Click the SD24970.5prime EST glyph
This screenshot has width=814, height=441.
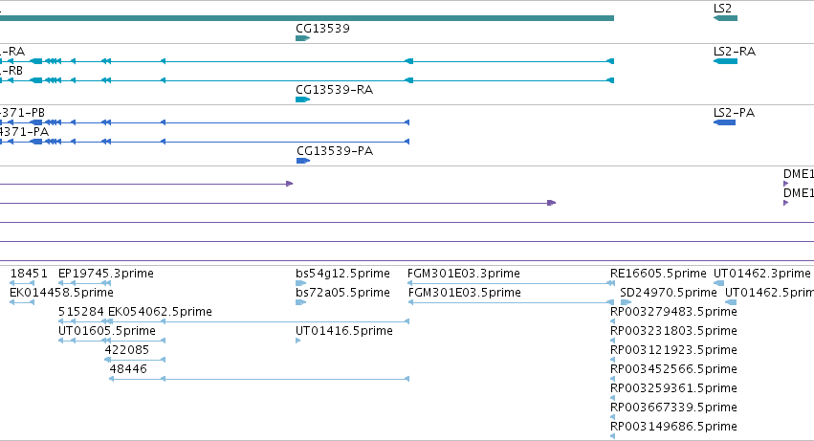tap(626, 302)
